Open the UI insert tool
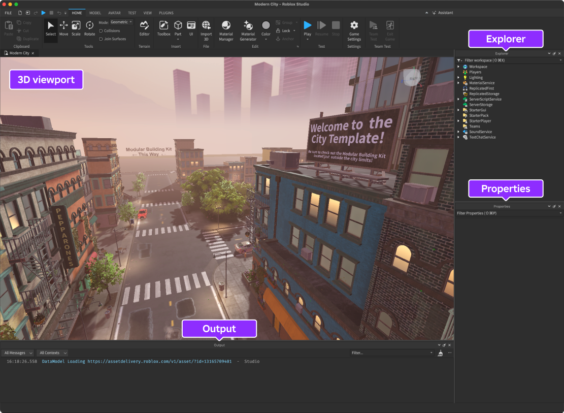The height and width of the screenshot is (413, 564). point(191,28)
